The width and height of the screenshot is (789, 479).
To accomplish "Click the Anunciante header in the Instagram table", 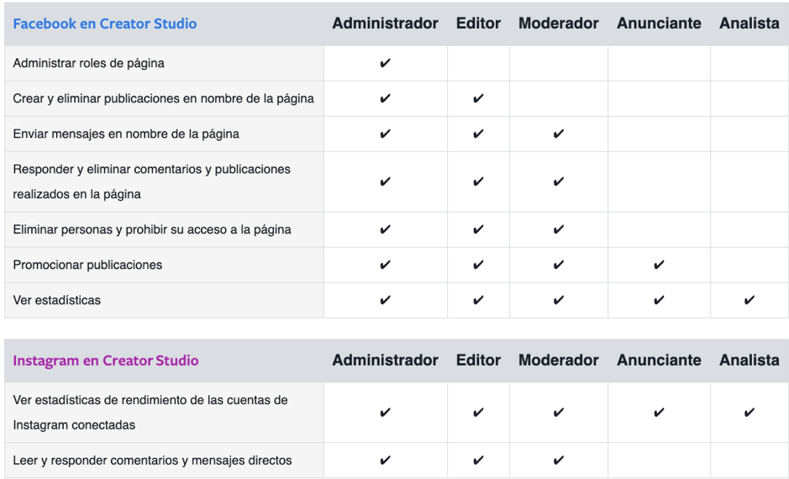I will [x=659, y=361].
